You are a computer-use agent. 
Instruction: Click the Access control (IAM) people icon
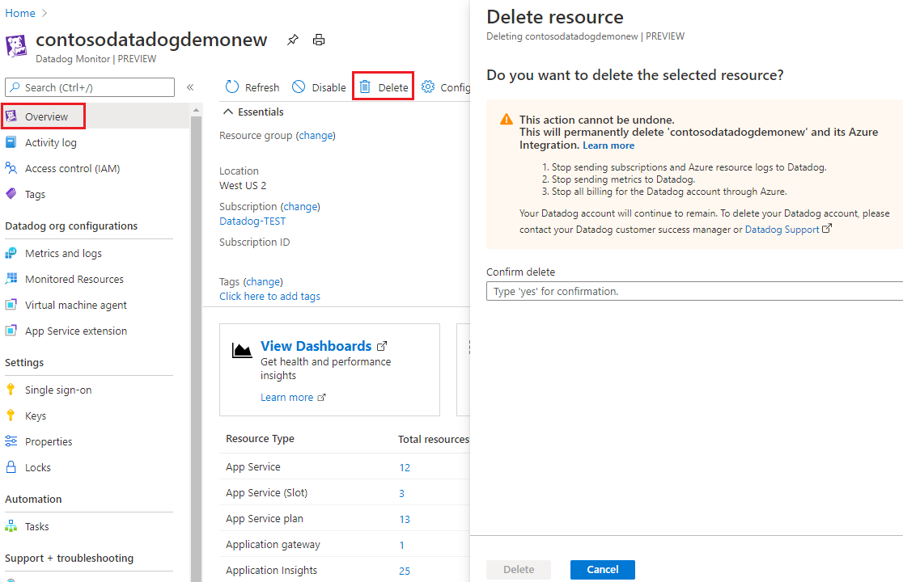pos(11,168)
